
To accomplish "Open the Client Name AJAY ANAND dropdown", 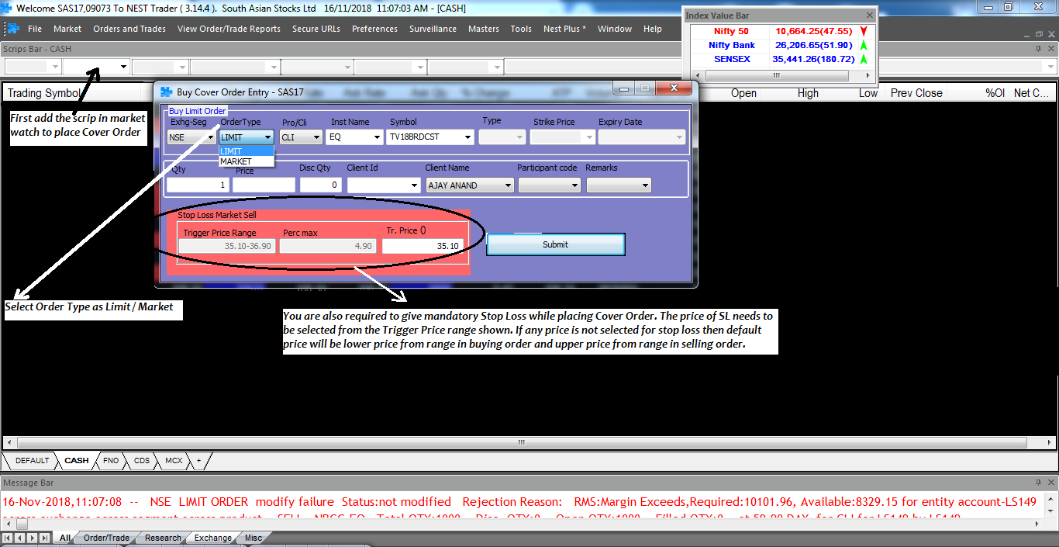I will (508, 185).
